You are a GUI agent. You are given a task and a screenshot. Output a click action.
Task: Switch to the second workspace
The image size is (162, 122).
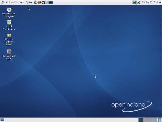145,120
